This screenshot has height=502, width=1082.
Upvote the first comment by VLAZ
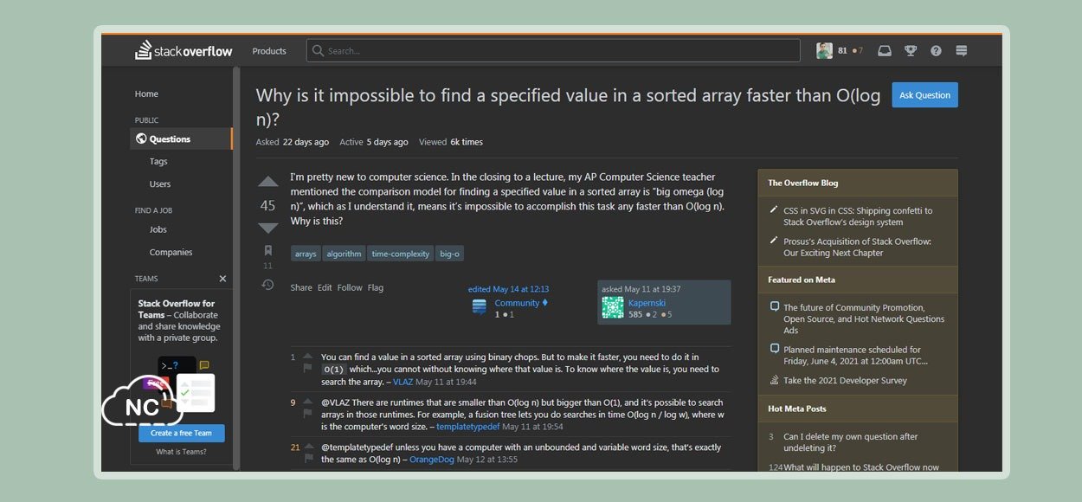pyautogui.click(x=308, y=356)
